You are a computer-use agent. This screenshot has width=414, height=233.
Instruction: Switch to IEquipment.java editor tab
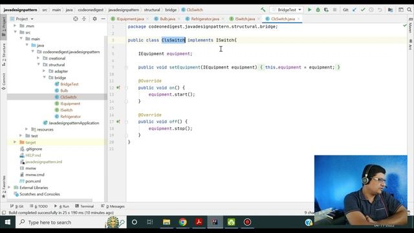130,19
